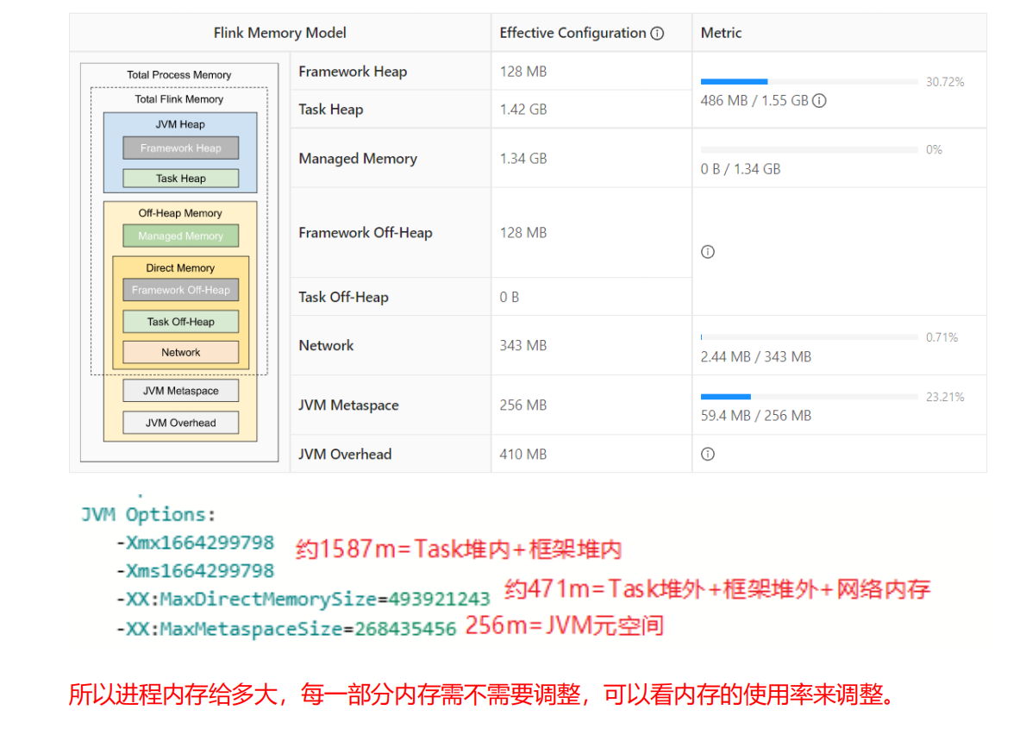Select the Managed Memory box in diagram
This screenshot has height=729, width=1026.
click(180, 236)
